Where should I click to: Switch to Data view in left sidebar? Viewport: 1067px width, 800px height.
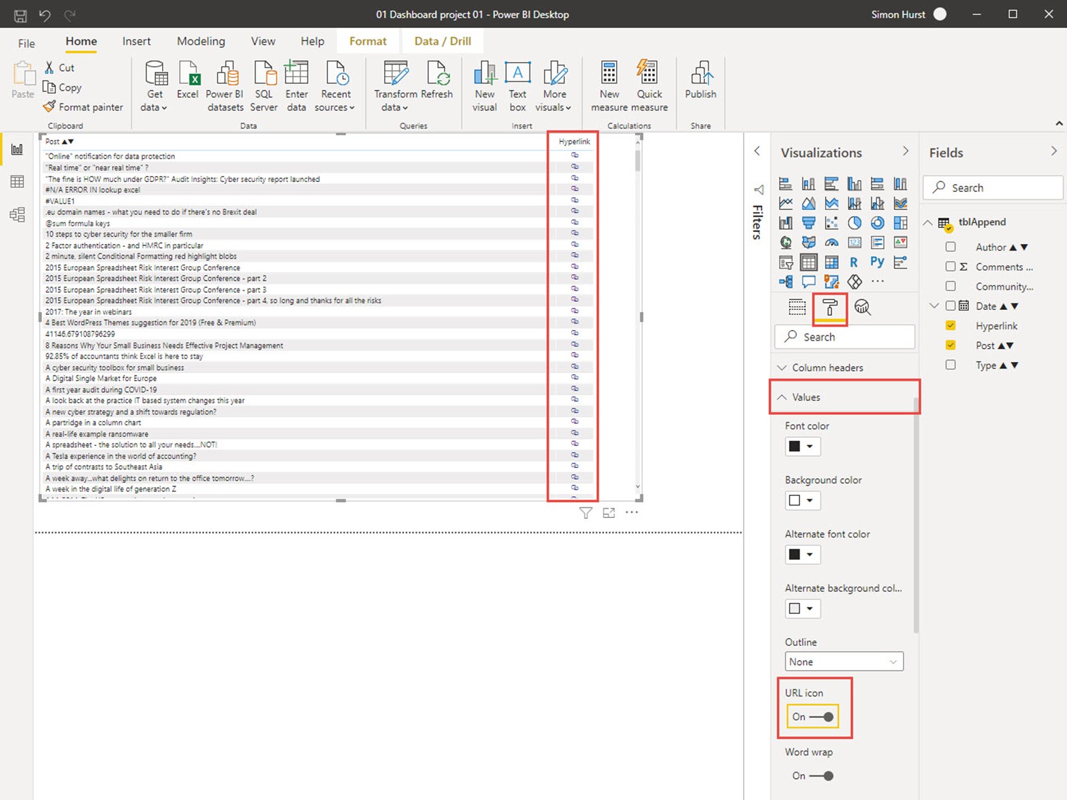pos(17,182)
